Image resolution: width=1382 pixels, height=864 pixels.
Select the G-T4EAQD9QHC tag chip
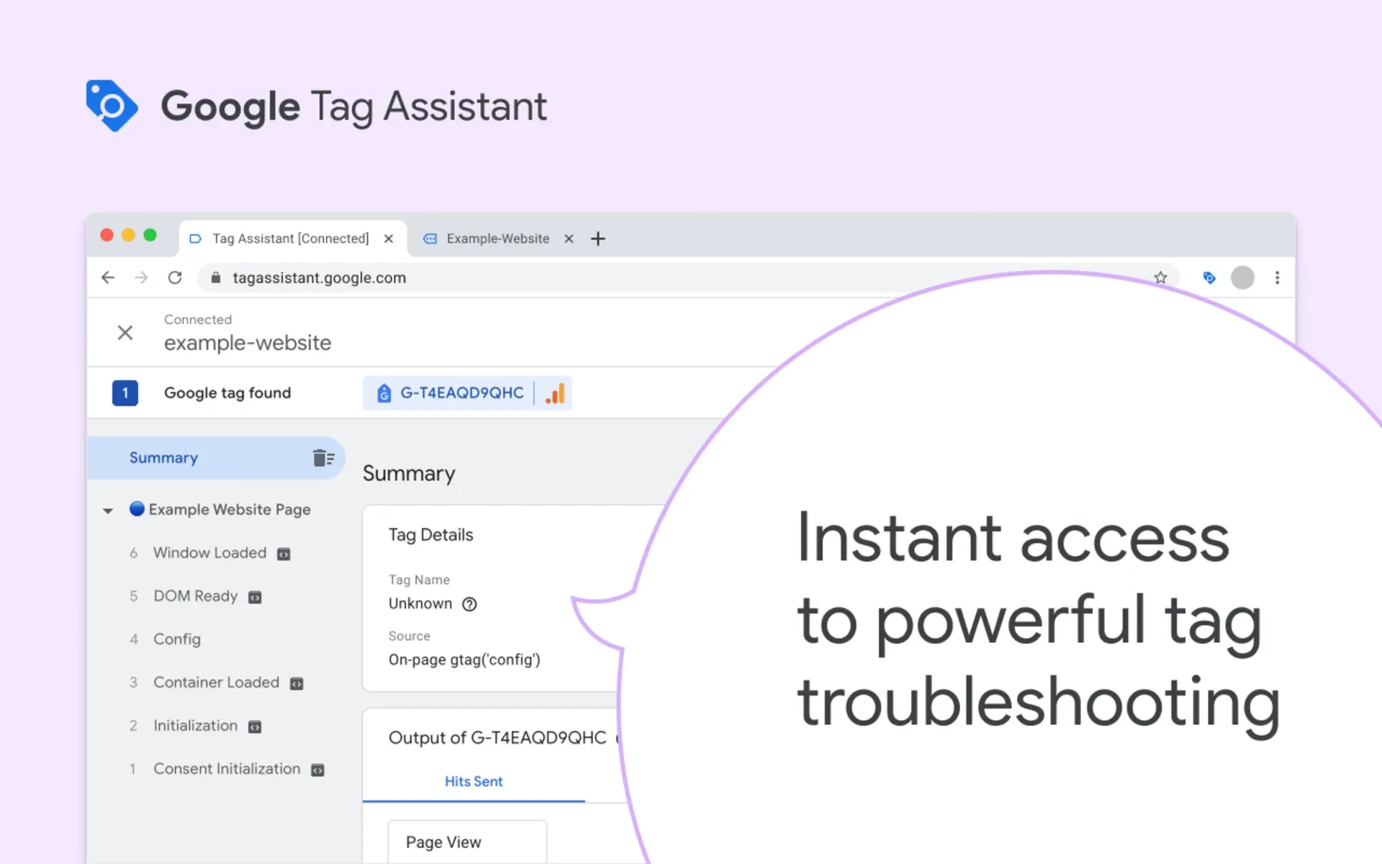tap(461, 393)
